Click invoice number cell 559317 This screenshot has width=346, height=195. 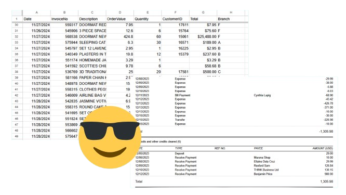pos(64,25)
